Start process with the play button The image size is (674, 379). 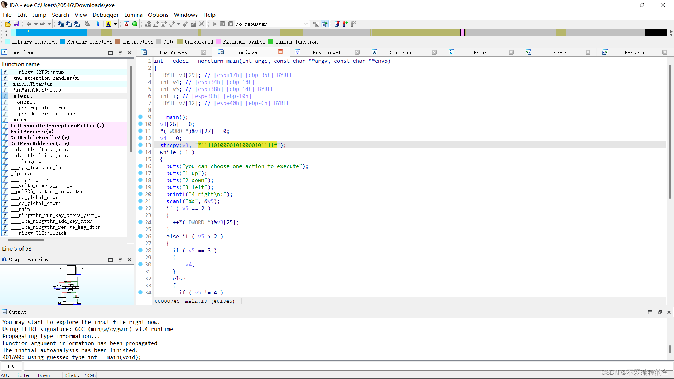pyautogui.click(x=214, y=24)
